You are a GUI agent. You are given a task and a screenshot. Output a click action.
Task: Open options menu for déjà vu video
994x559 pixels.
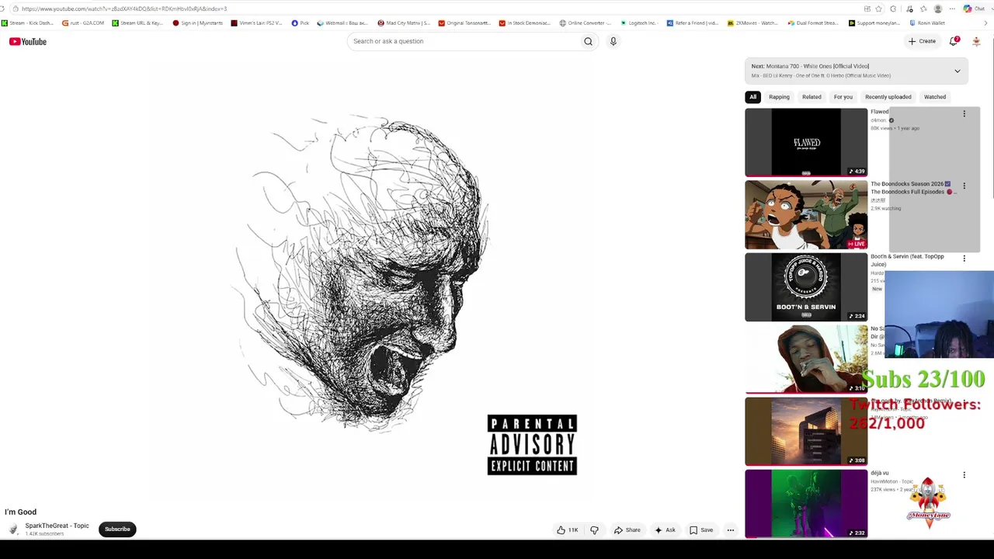coord(964,475)
